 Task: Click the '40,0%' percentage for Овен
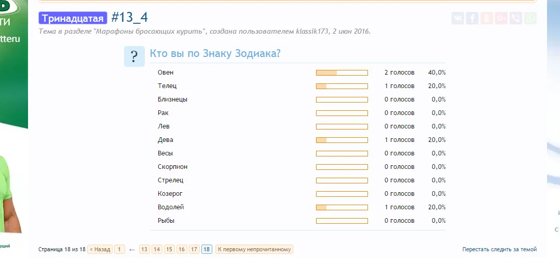tap(437, 73)
